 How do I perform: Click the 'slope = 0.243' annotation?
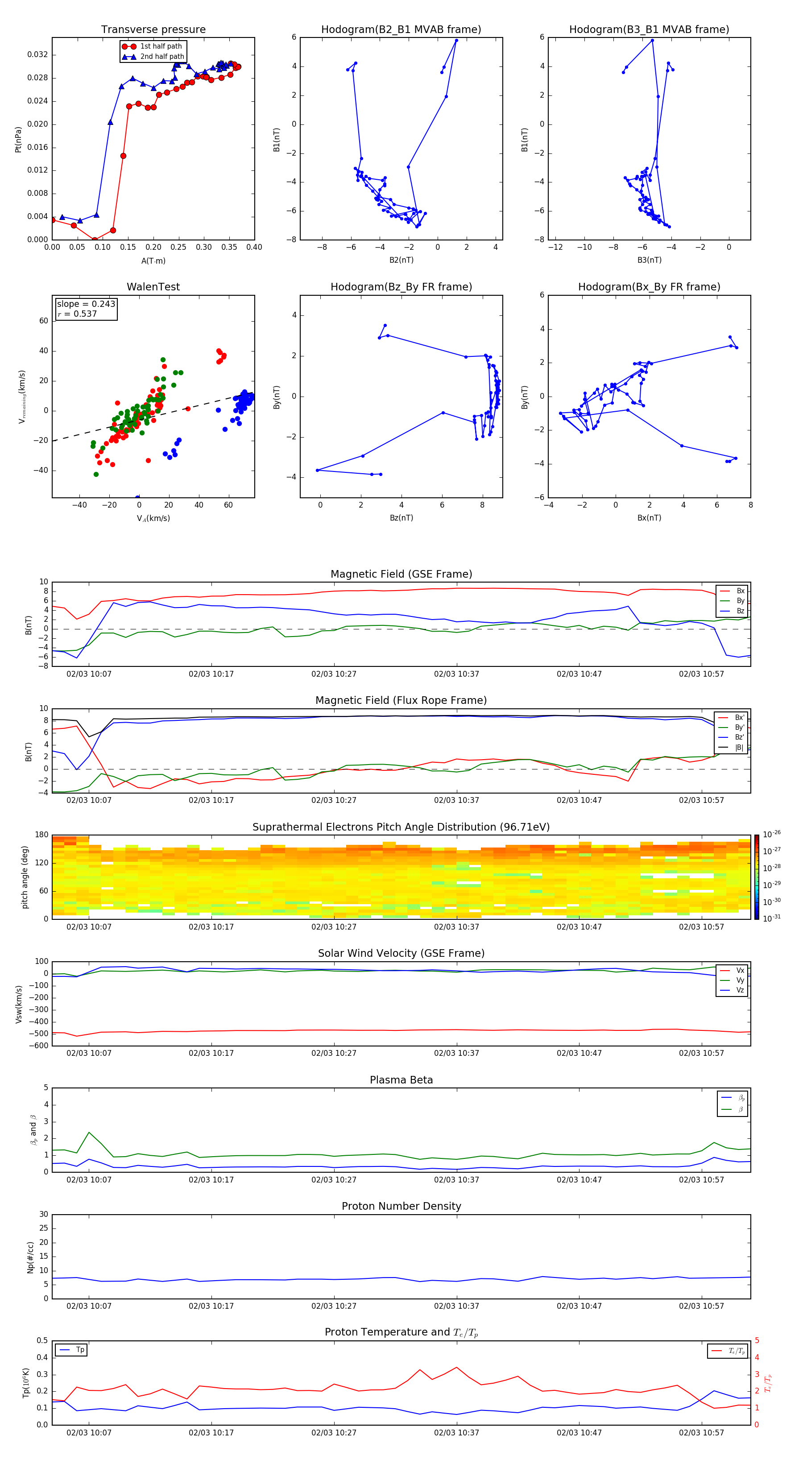pos(86,304)
